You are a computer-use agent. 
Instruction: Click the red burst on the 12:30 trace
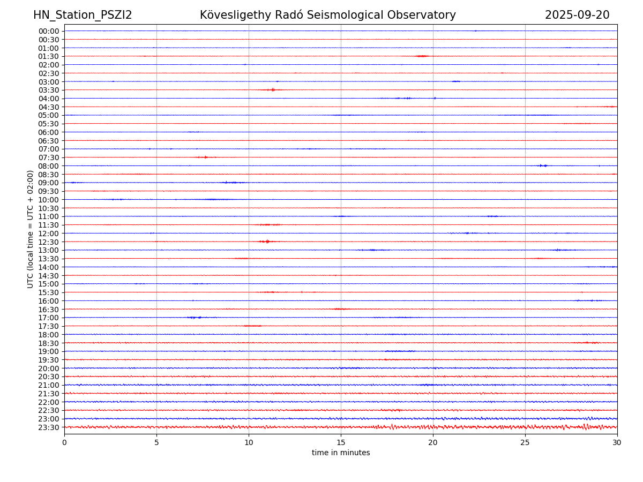pos(267,242)
